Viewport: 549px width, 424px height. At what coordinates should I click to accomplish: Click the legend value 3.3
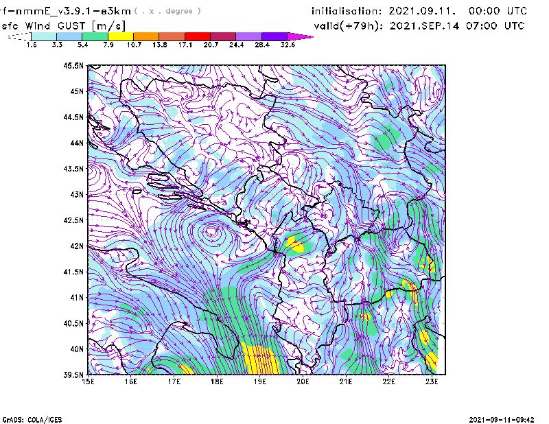57,45
